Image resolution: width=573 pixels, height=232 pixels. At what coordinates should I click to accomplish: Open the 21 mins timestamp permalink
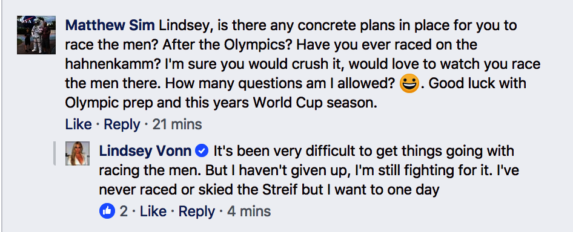tap(177, 124)
